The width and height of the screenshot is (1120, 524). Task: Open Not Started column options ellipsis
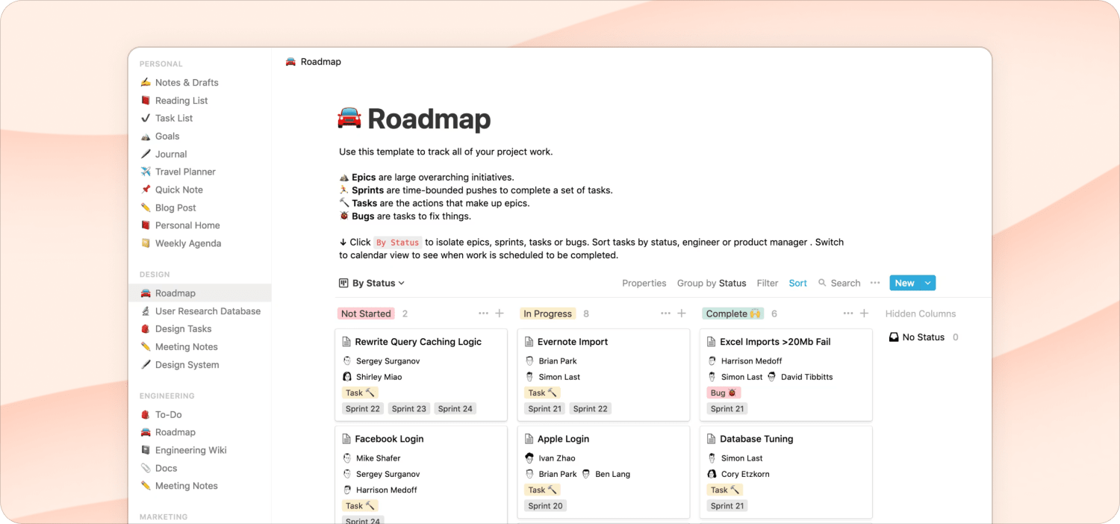(484, 314)
